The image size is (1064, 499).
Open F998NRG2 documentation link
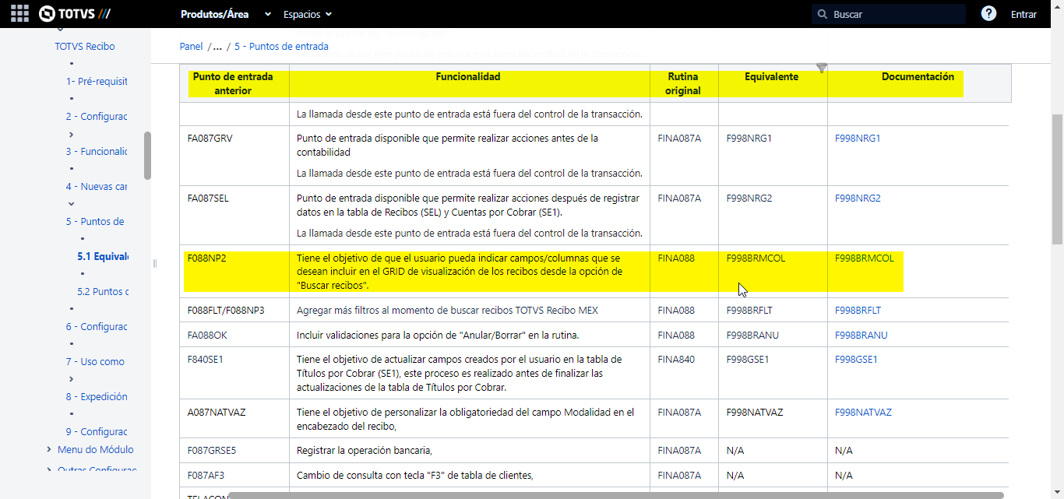[858, 199]
